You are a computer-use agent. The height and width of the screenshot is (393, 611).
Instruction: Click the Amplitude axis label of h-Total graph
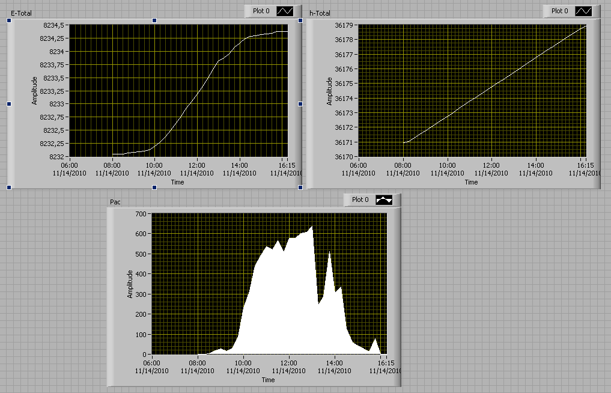(x=329, y=91)
